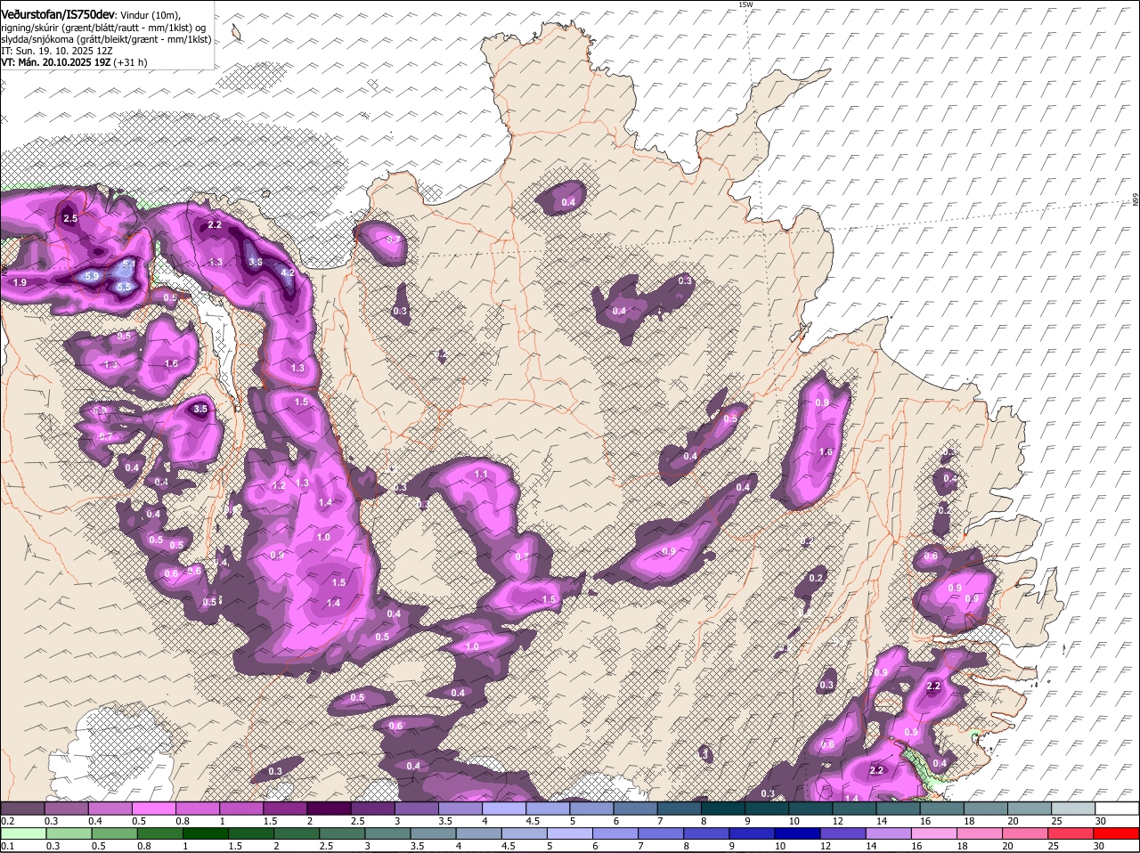Click the 'VT: Mán. 20.10.2025 19Z (+31 h)' line
Screen dimensions: 1140x853
(x=74, y=63)
